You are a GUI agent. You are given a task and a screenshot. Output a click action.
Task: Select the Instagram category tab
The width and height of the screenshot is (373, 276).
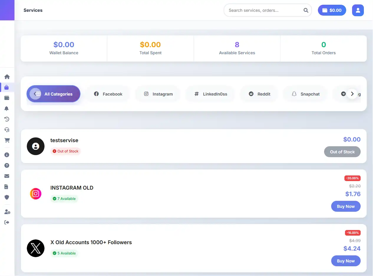click(158, 94)
